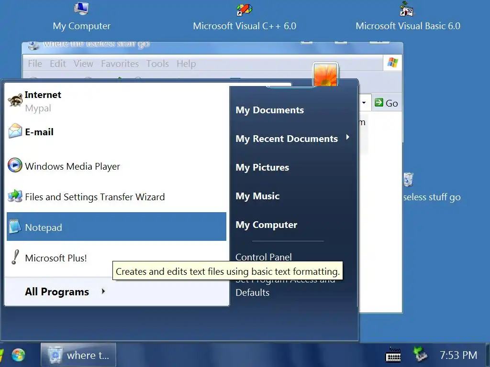The width and height of the screenshot is (490, 367).
Task: Select the 'Windows Media Player' label
Action: click(73, 166)
